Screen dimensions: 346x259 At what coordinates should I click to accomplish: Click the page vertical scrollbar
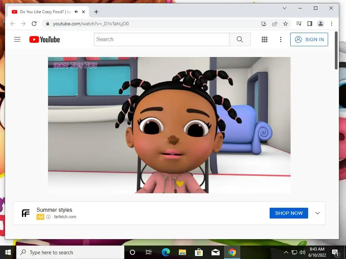click(336, 51)
